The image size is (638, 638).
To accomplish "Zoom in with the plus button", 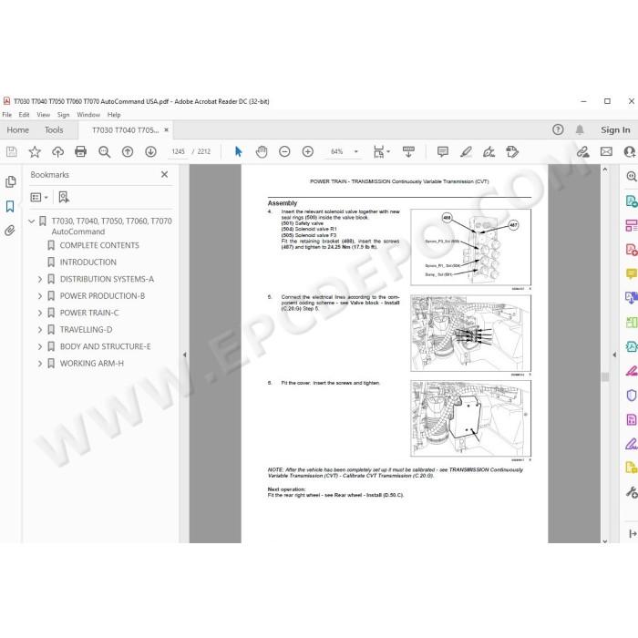I will 308,152.
